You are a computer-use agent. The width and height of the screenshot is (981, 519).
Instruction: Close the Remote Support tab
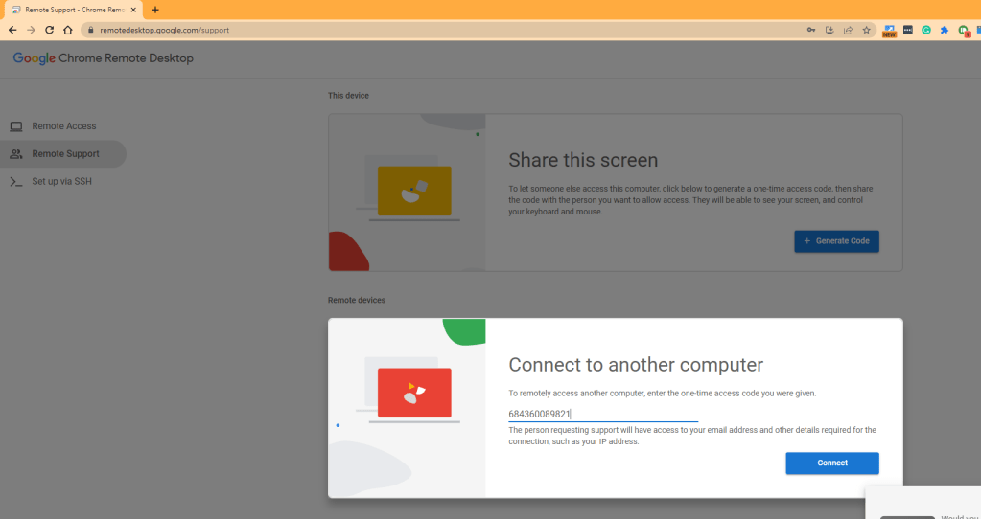133,10
